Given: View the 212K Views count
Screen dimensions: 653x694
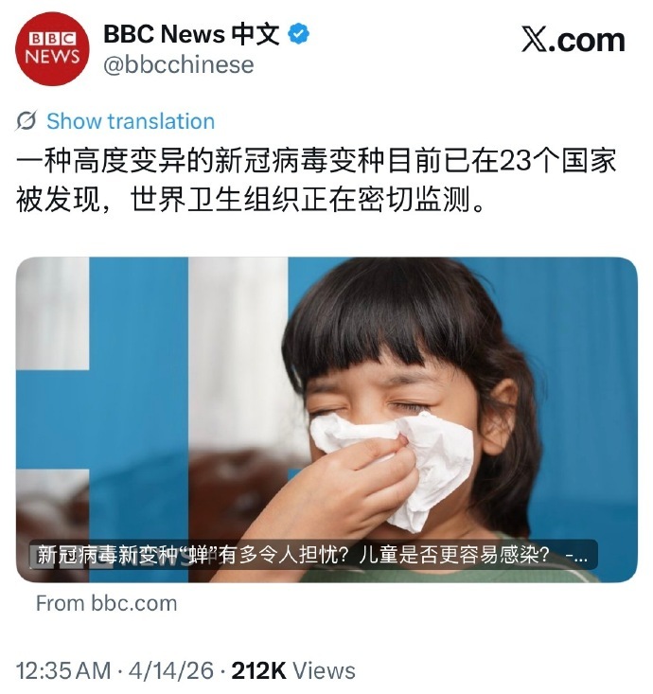Looking at the screenshot, I should (293, 670).
